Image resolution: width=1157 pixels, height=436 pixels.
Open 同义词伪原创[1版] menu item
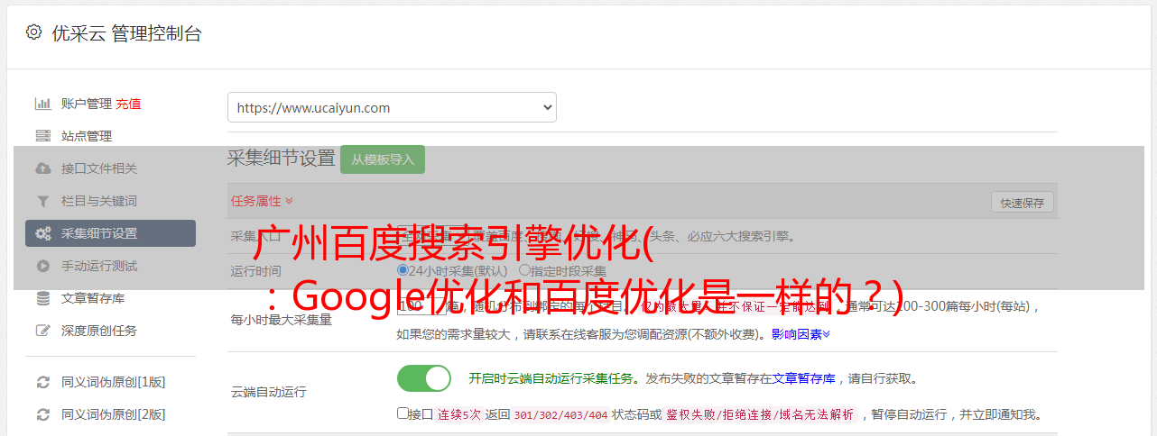pyautogui.click(x=114, y=382)
